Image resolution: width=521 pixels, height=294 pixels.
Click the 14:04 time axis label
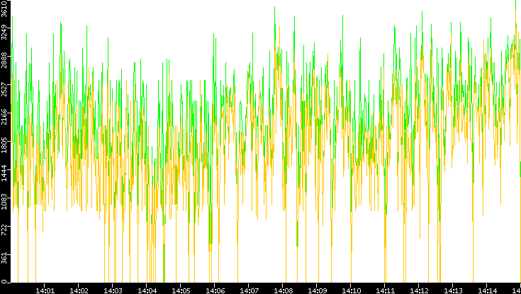(147, 290)
